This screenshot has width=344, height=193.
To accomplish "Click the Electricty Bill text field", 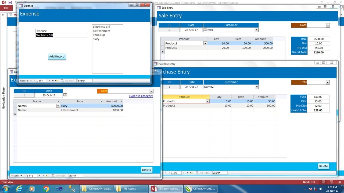I will click(x=61, y=35).
